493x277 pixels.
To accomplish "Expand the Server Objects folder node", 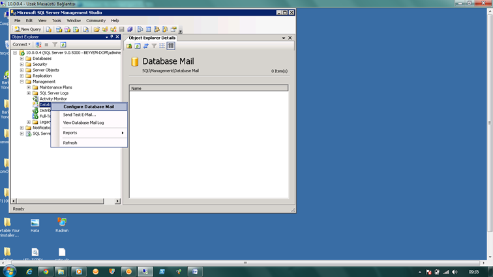I will [22, 70].
